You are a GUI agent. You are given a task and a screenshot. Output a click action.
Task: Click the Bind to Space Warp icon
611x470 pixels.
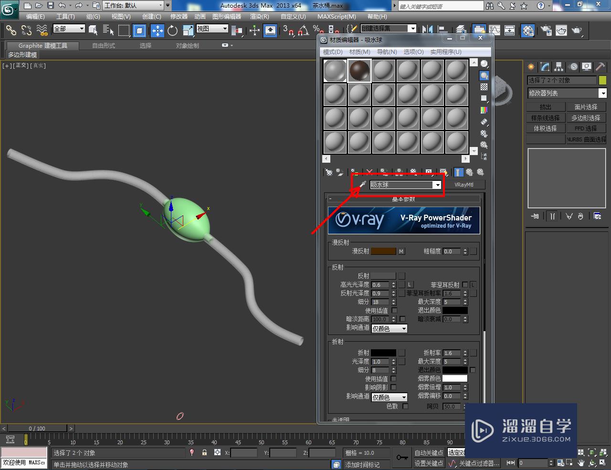[42, 31]
